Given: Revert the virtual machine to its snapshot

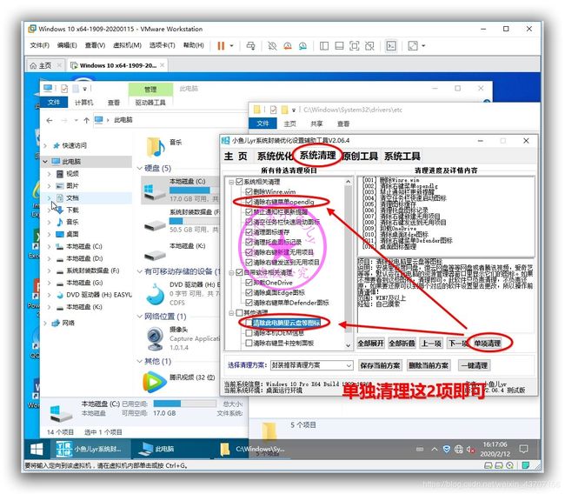Looking at the screenshot, I should (287, 46).
